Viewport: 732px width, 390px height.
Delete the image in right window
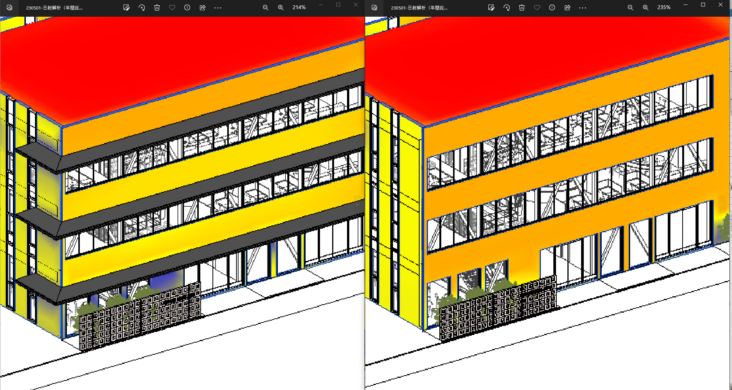tap(522, 8)
